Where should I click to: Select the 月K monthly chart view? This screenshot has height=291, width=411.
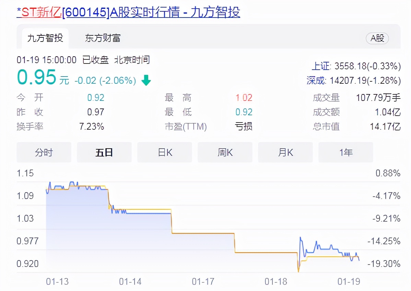pos(285,152)
